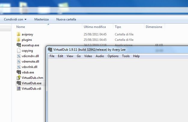Click the vdremote.dll file icon
This screenshot has height=122, width=188.
click(19, 61)
